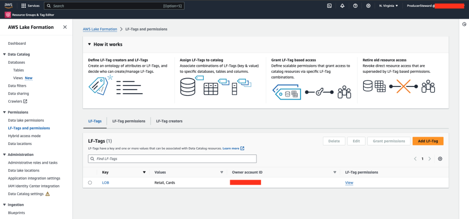
Task: Open the notifications bell
Action: point(343,5)
